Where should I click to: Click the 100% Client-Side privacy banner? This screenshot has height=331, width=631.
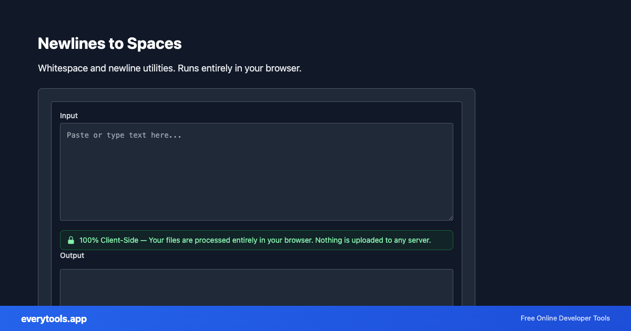[x=256, y=240]
